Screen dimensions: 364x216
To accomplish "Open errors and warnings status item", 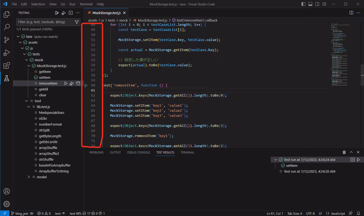I will (44, 213).
